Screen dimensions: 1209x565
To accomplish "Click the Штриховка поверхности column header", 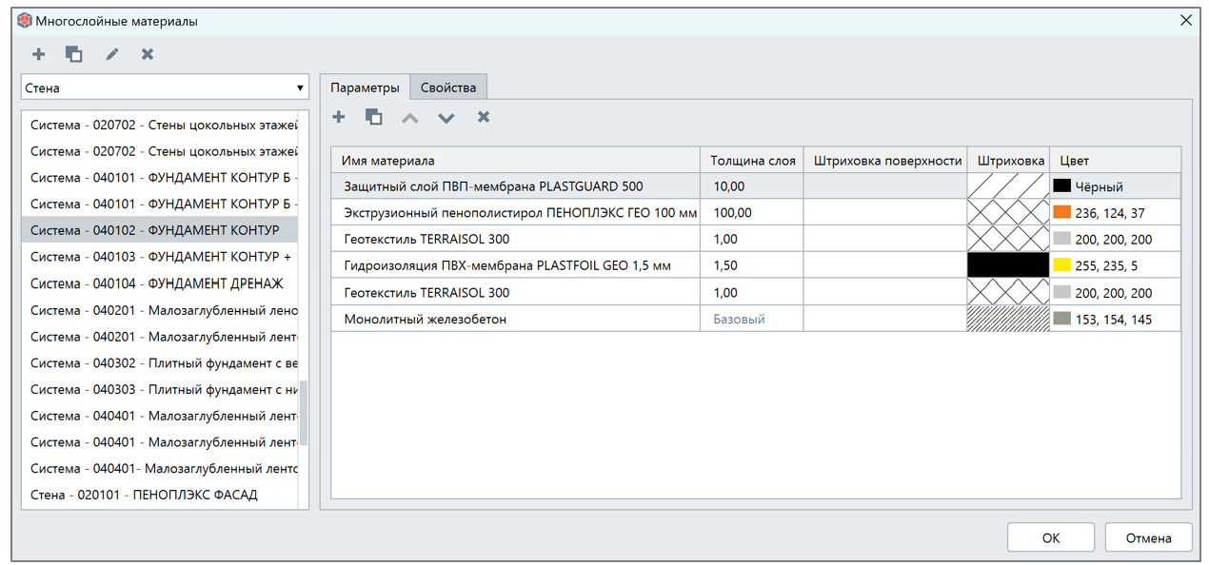I will pyautogui.click(x=885, y=160).
